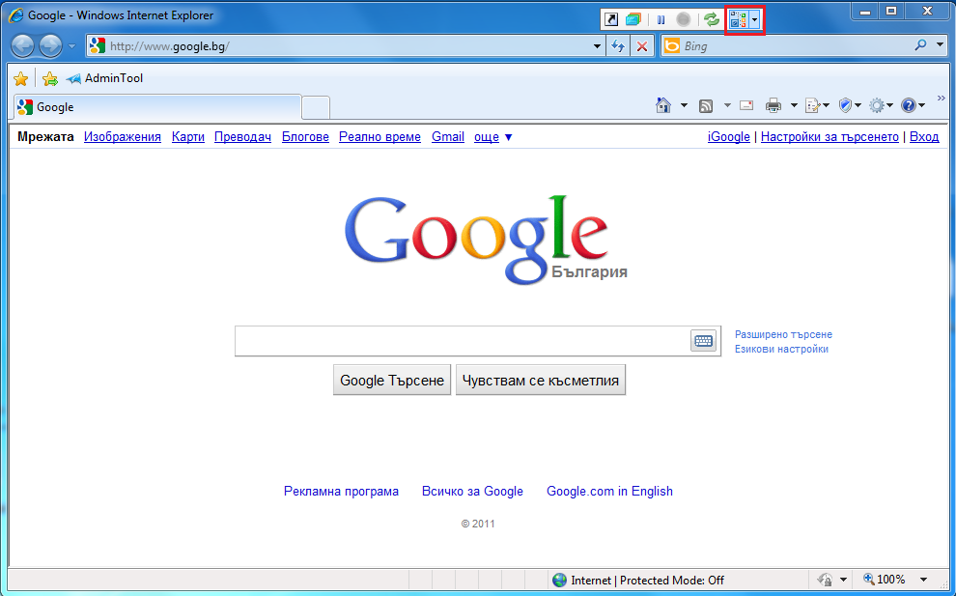Open the Блогове link
The width and height of the screenshot is (956, 596).
305,136
